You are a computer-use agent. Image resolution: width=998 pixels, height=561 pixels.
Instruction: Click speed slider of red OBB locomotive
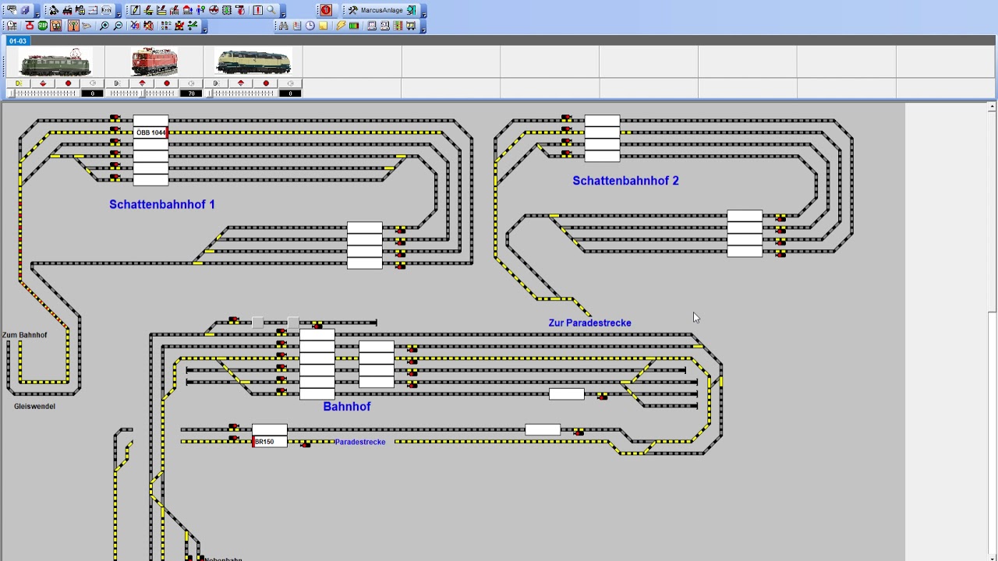pos(143,93)
